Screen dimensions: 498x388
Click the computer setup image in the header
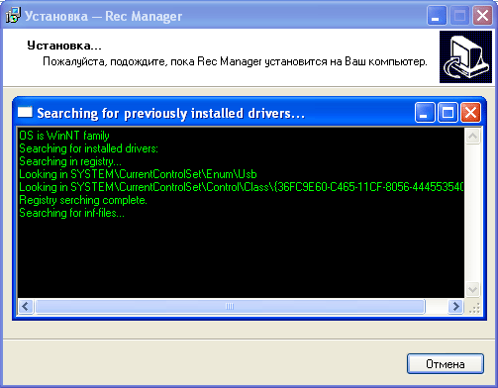click(465, 56)
